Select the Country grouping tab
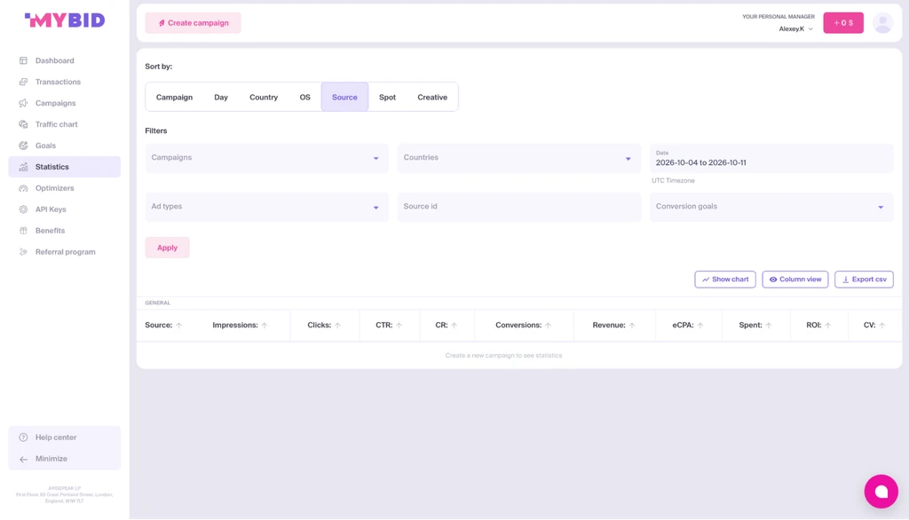The width and height of the screenshot is (909, 520). click(264, 98)
